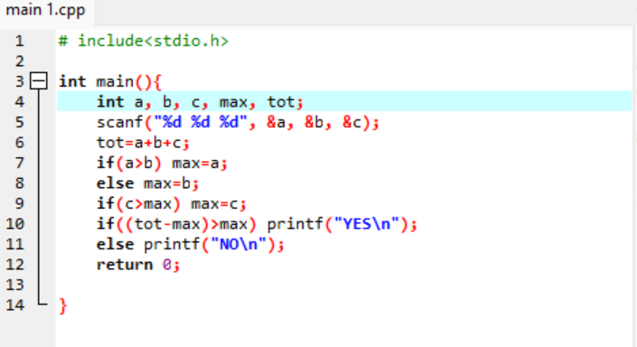Viewport: 637px width, 347px height.
Task: Click the '# include<stdio.h>' directive
Action: pyautogui.click(x=144, y=41)
